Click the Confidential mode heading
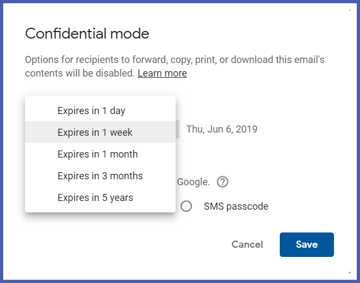 tap(87, 34)
